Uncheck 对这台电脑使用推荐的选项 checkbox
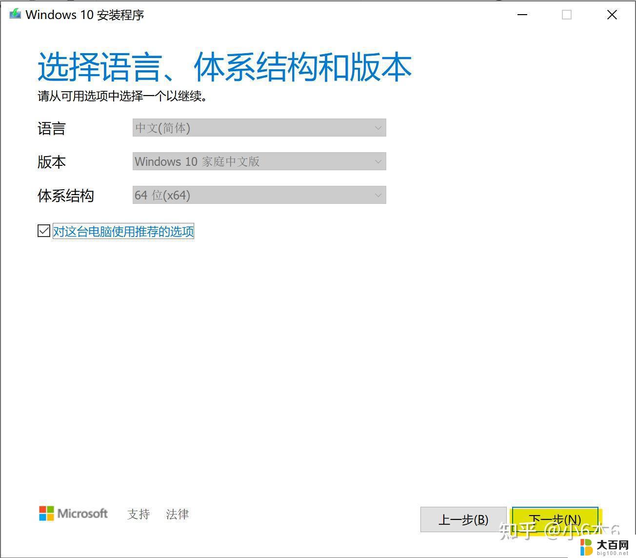The height and width of the screenshot is (558, 636). click(44, 231)
